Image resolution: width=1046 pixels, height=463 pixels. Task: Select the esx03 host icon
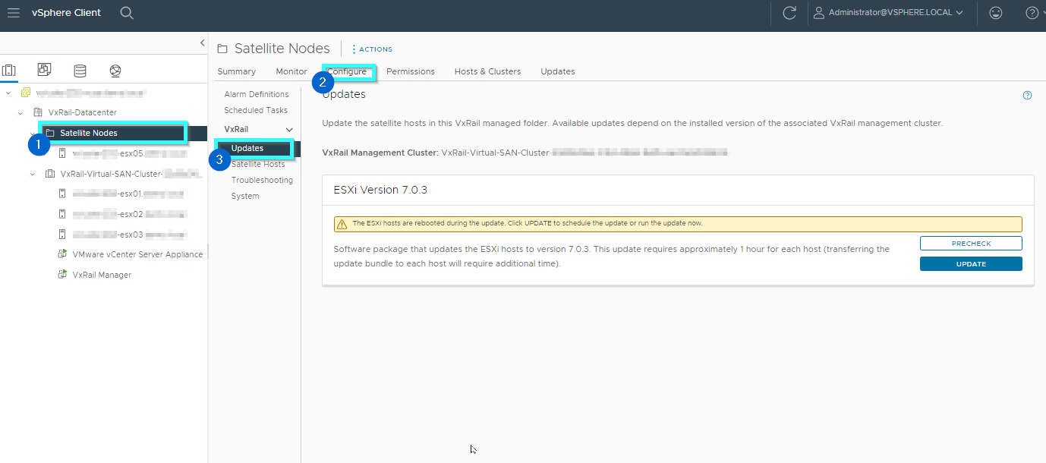click(63, 235)
